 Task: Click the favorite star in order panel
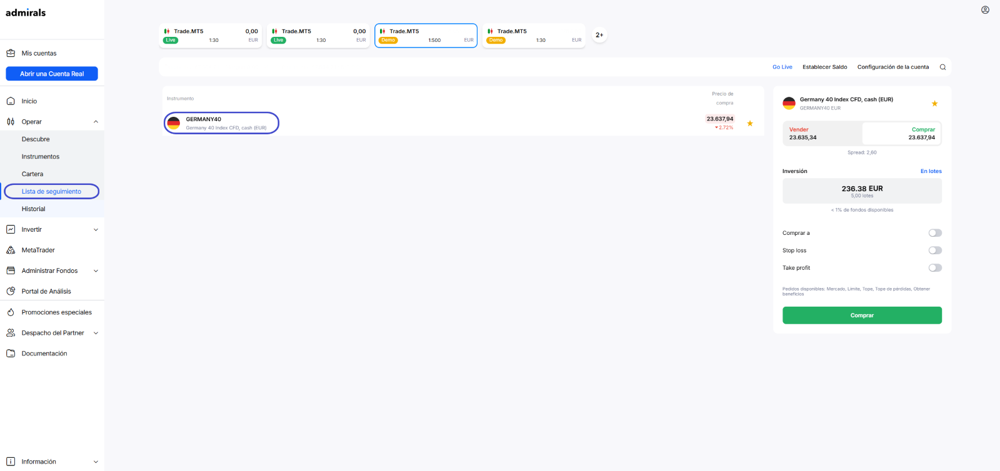click(934, 104)
